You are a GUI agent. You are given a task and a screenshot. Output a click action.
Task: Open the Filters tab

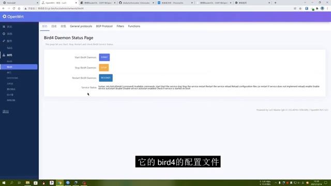121,26
